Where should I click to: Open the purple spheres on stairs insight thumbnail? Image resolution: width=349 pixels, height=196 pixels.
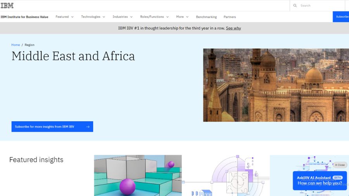138,175
